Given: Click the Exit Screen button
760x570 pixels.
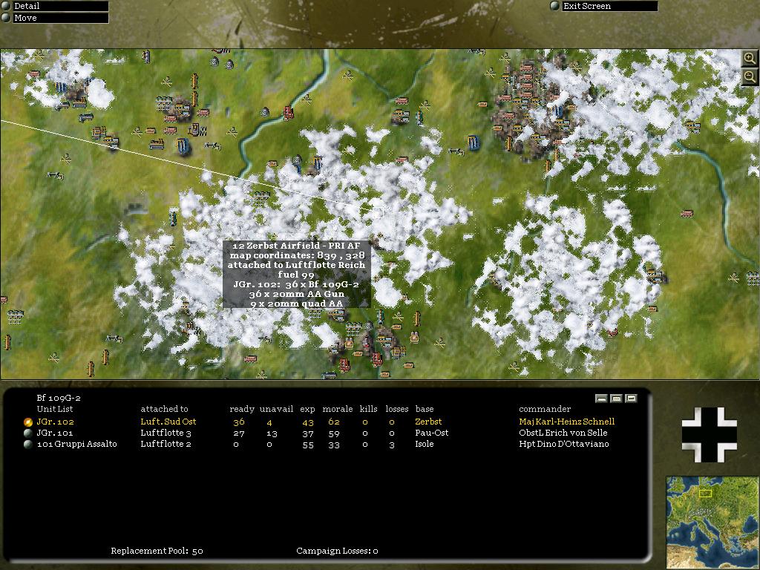Looking at the screenshot, I should tap(609, 6).
